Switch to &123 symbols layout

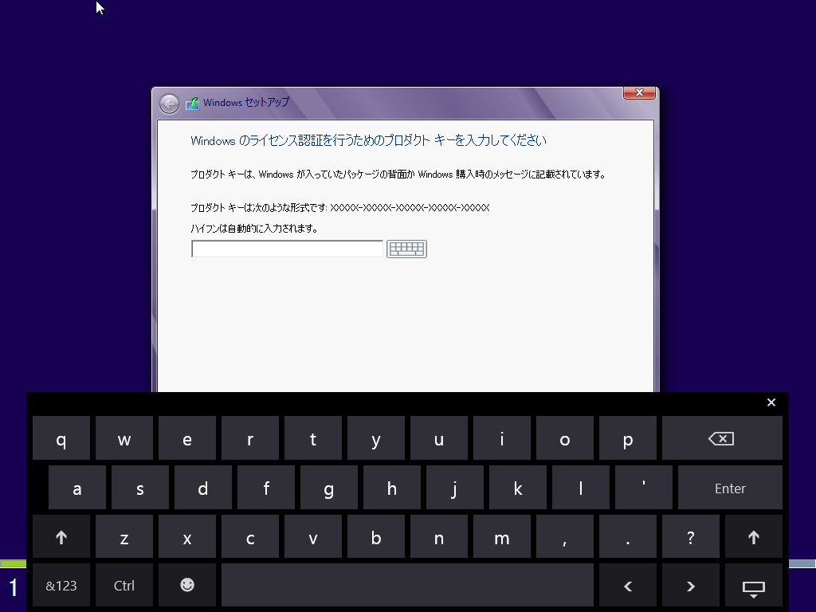[61, 586]
